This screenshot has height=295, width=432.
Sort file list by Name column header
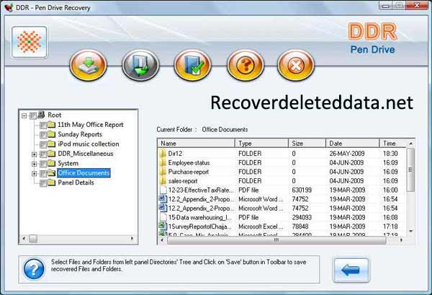[196, 144]
